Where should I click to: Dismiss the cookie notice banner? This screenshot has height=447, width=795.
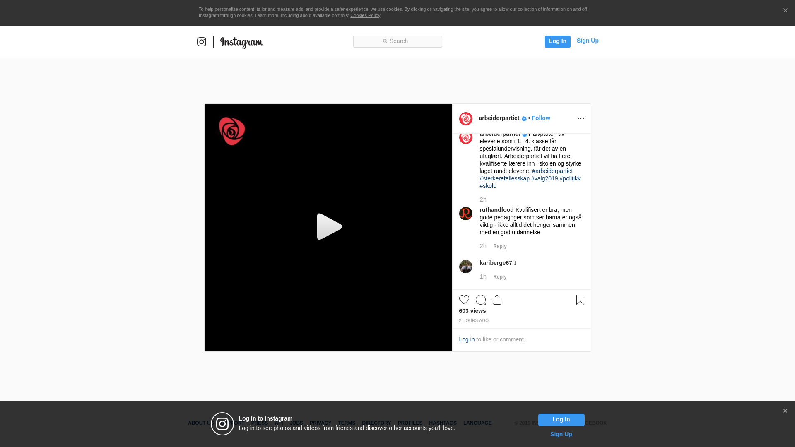pos(785,11)
